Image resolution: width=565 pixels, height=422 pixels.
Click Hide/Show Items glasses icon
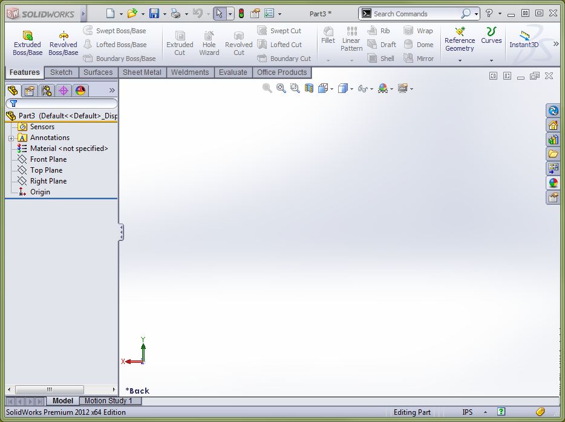point(362,89)
